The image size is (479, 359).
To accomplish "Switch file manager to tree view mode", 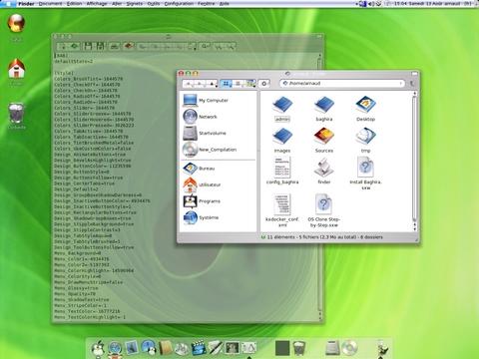I will (x=249, y=84).
